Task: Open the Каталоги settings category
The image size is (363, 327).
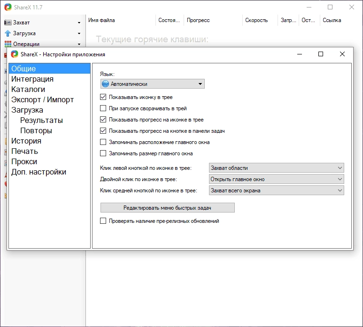Action: [x=49, y=89]
